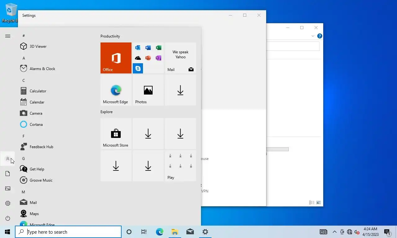
Task: Open the Photos tile
Action: click(x=148, y=90)
